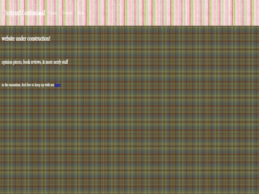This screenshot has height=194, width=259.
Task: Click the 'website under construction!' heading
Action: coord(26,39)
